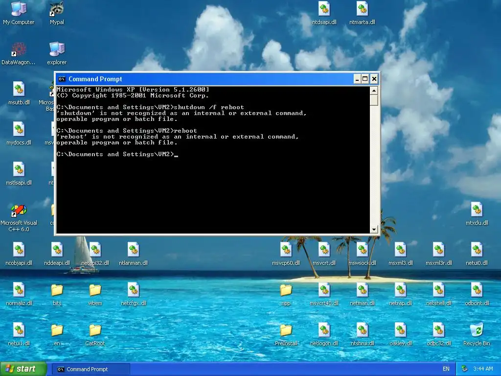Minimize the Command Prompt window
This screenshot has height=376, width=501.
357,79
